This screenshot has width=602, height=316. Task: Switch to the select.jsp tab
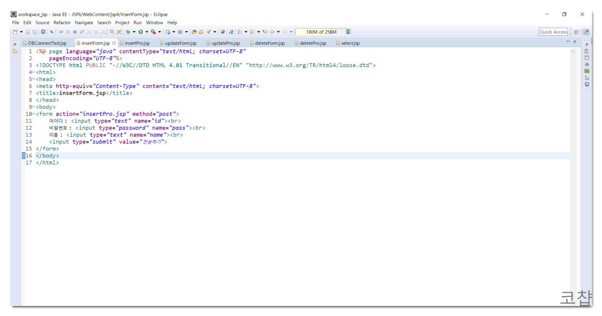pyautogui.click(x=347, y=43)
